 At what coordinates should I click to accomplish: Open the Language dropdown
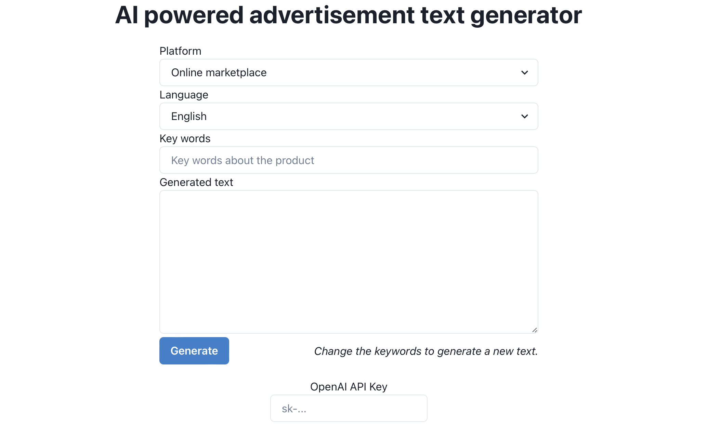point(348,116)
